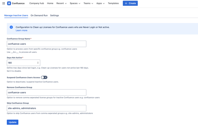Go to Company hub in navigation
This screenshot has width=198, height=126.
[37, 3]
